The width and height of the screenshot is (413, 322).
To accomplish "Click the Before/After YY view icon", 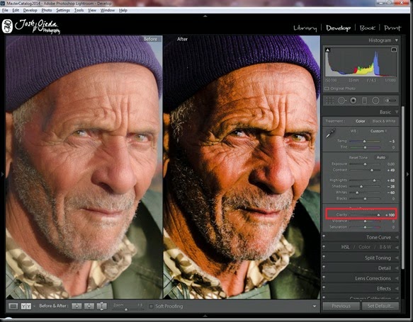I will click(x=26, y=306).
